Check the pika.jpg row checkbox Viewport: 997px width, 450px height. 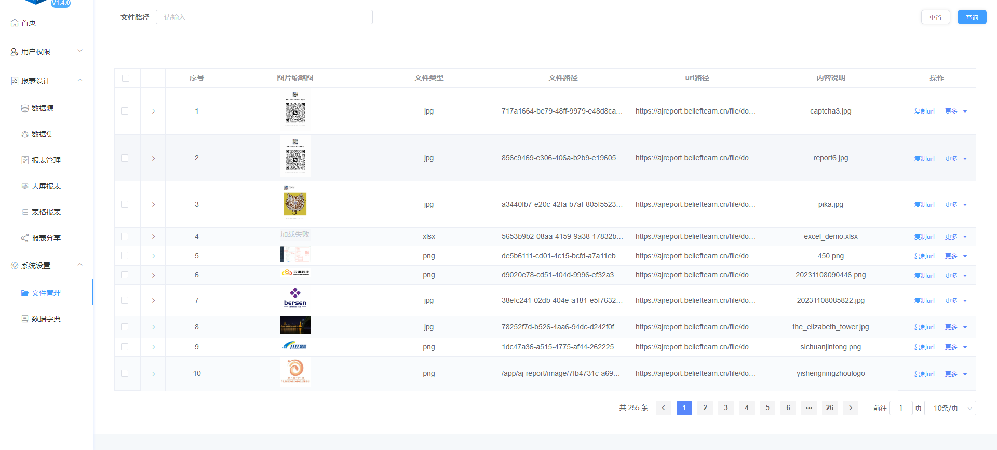pos(125,204)
